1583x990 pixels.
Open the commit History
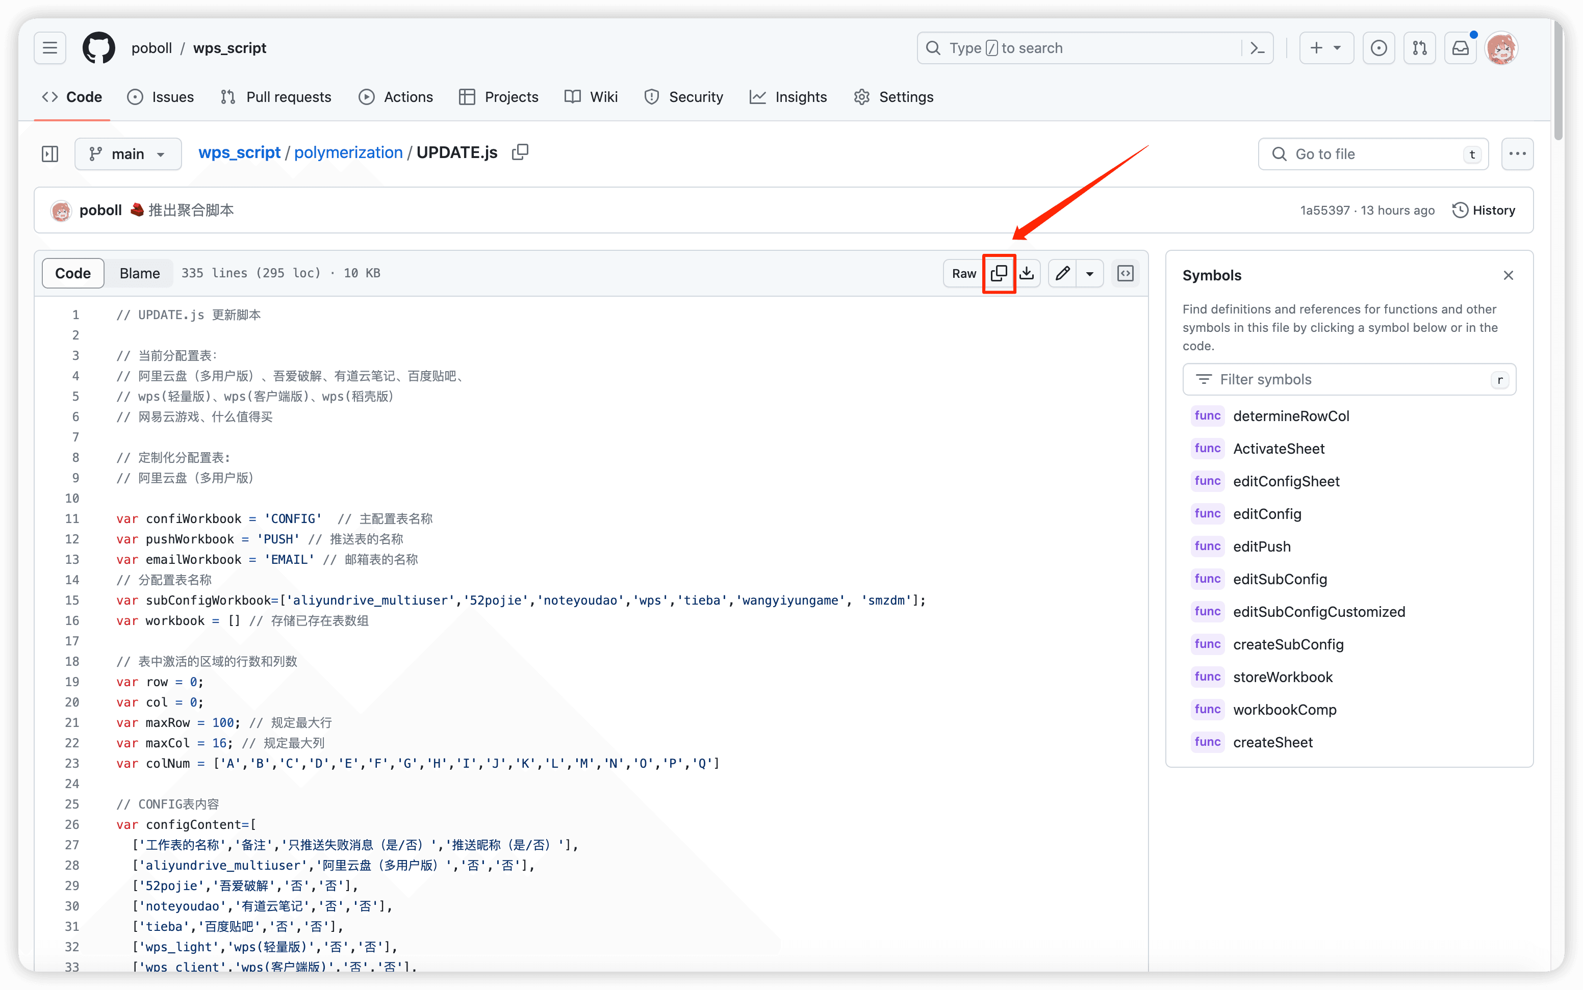click(1484, 210)
